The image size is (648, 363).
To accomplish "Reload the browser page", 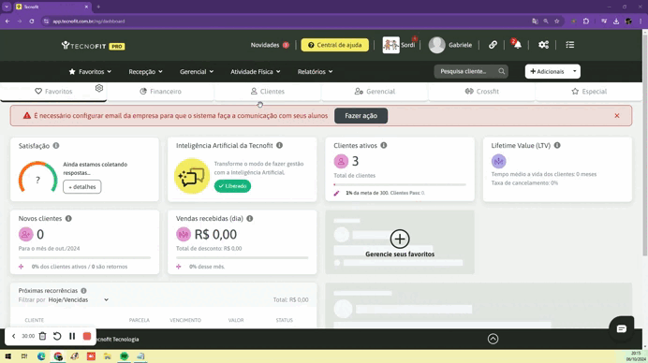I will coord(32,22).
